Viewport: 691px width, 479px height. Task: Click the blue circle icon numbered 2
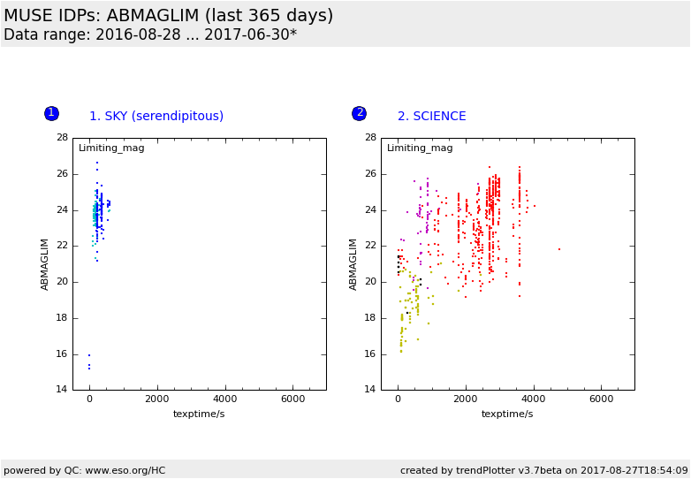pyautogui.click(x=359, y=113)
